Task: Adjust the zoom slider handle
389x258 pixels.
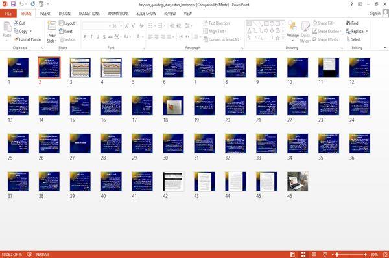Action: pos(337,255)
